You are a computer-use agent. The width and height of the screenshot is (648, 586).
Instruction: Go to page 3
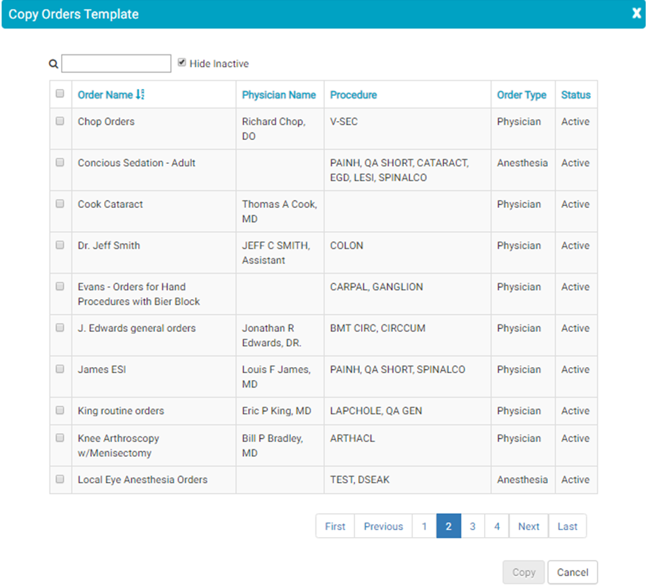coord(473,526)
